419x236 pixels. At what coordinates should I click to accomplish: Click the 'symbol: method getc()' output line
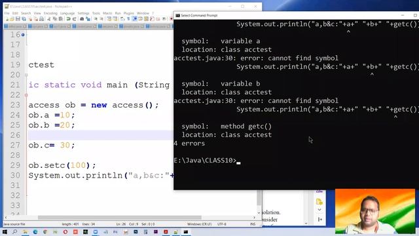(x=227, y=127)
